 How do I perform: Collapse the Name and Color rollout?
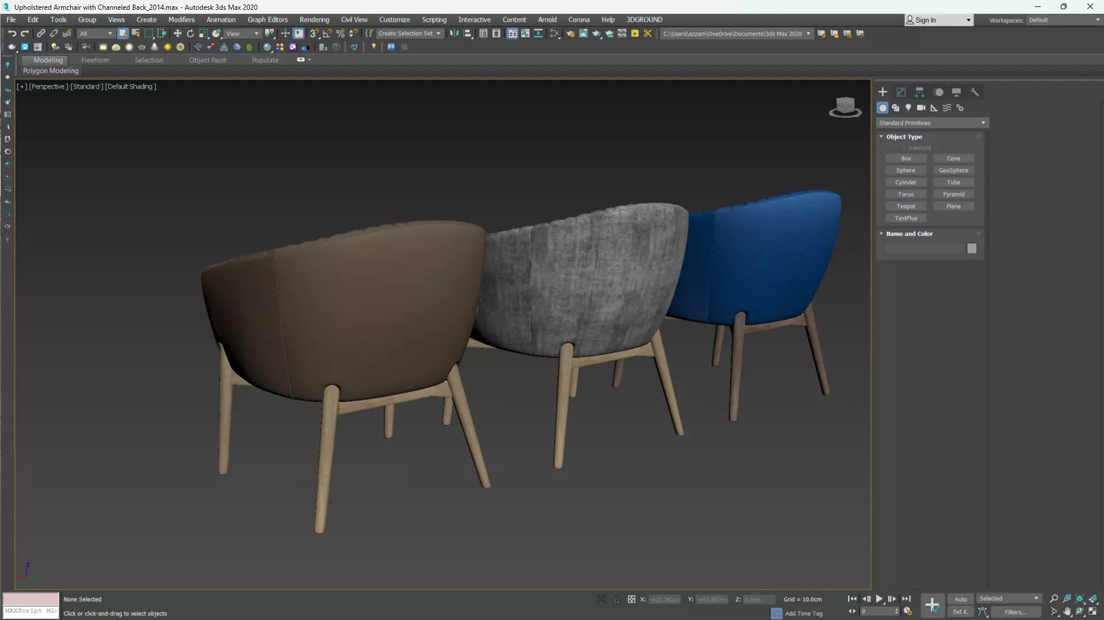(x=881, y=234)
